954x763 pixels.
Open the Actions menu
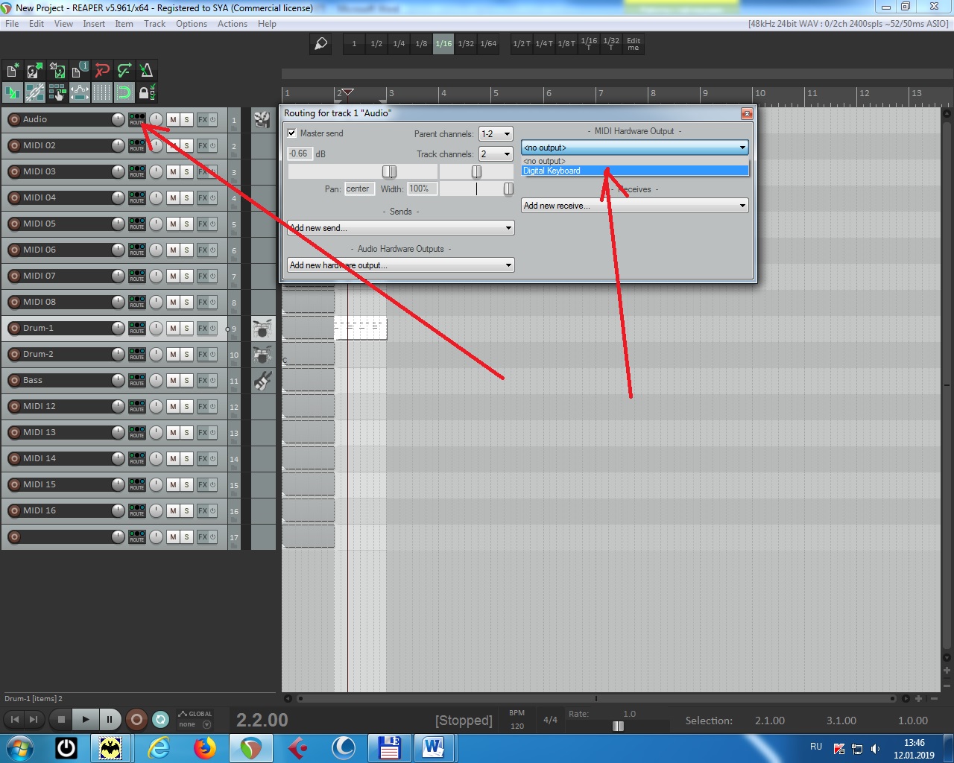click(233, 24)
